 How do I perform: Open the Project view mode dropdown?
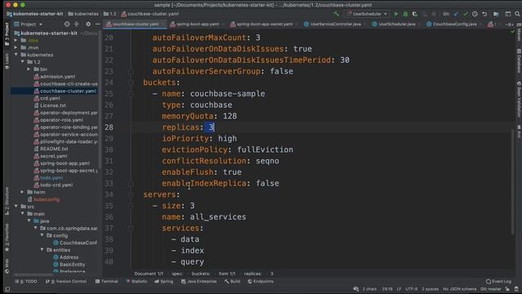click(29, 24)
